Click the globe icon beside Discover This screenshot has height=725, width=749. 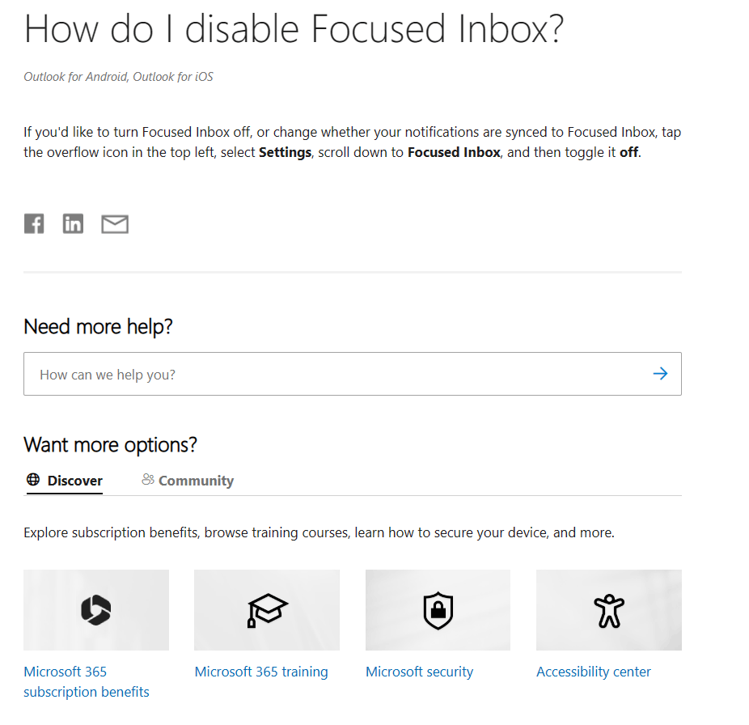[33, 479]
